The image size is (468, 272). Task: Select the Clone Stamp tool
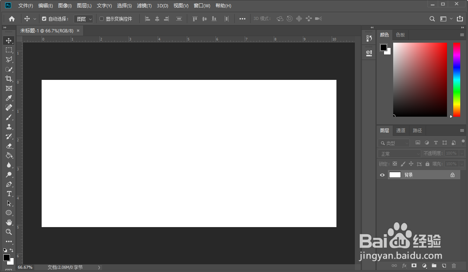click(9, 127)
